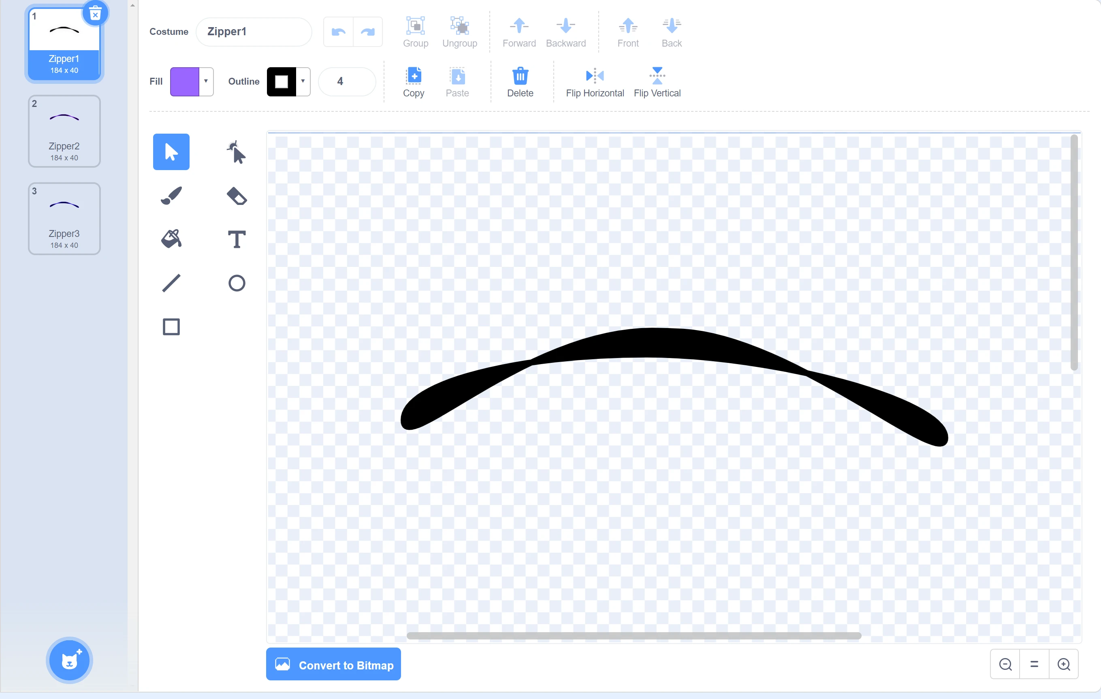
Task: Click the costume name field
Action: click(x=254, y=32)
